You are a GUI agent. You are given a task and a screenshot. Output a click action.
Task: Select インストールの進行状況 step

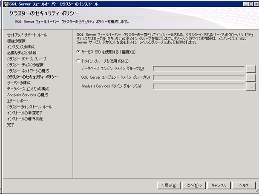click(25, 119)
